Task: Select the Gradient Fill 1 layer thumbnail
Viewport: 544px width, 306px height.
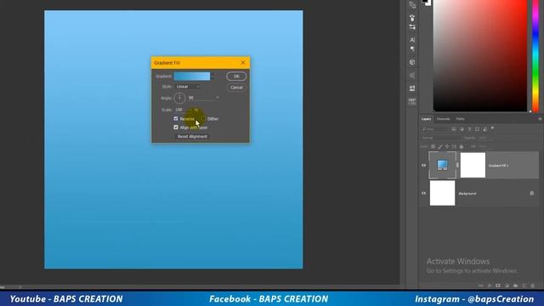Action: tap(442, 165)
